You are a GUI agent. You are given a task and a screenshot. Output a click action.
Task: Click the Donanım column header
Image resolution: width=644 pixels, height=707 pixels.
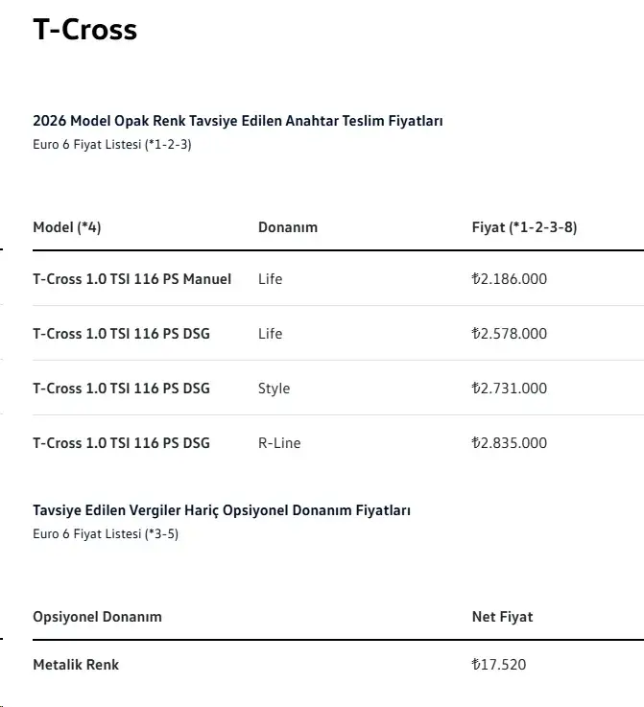(x=288, y=227)
